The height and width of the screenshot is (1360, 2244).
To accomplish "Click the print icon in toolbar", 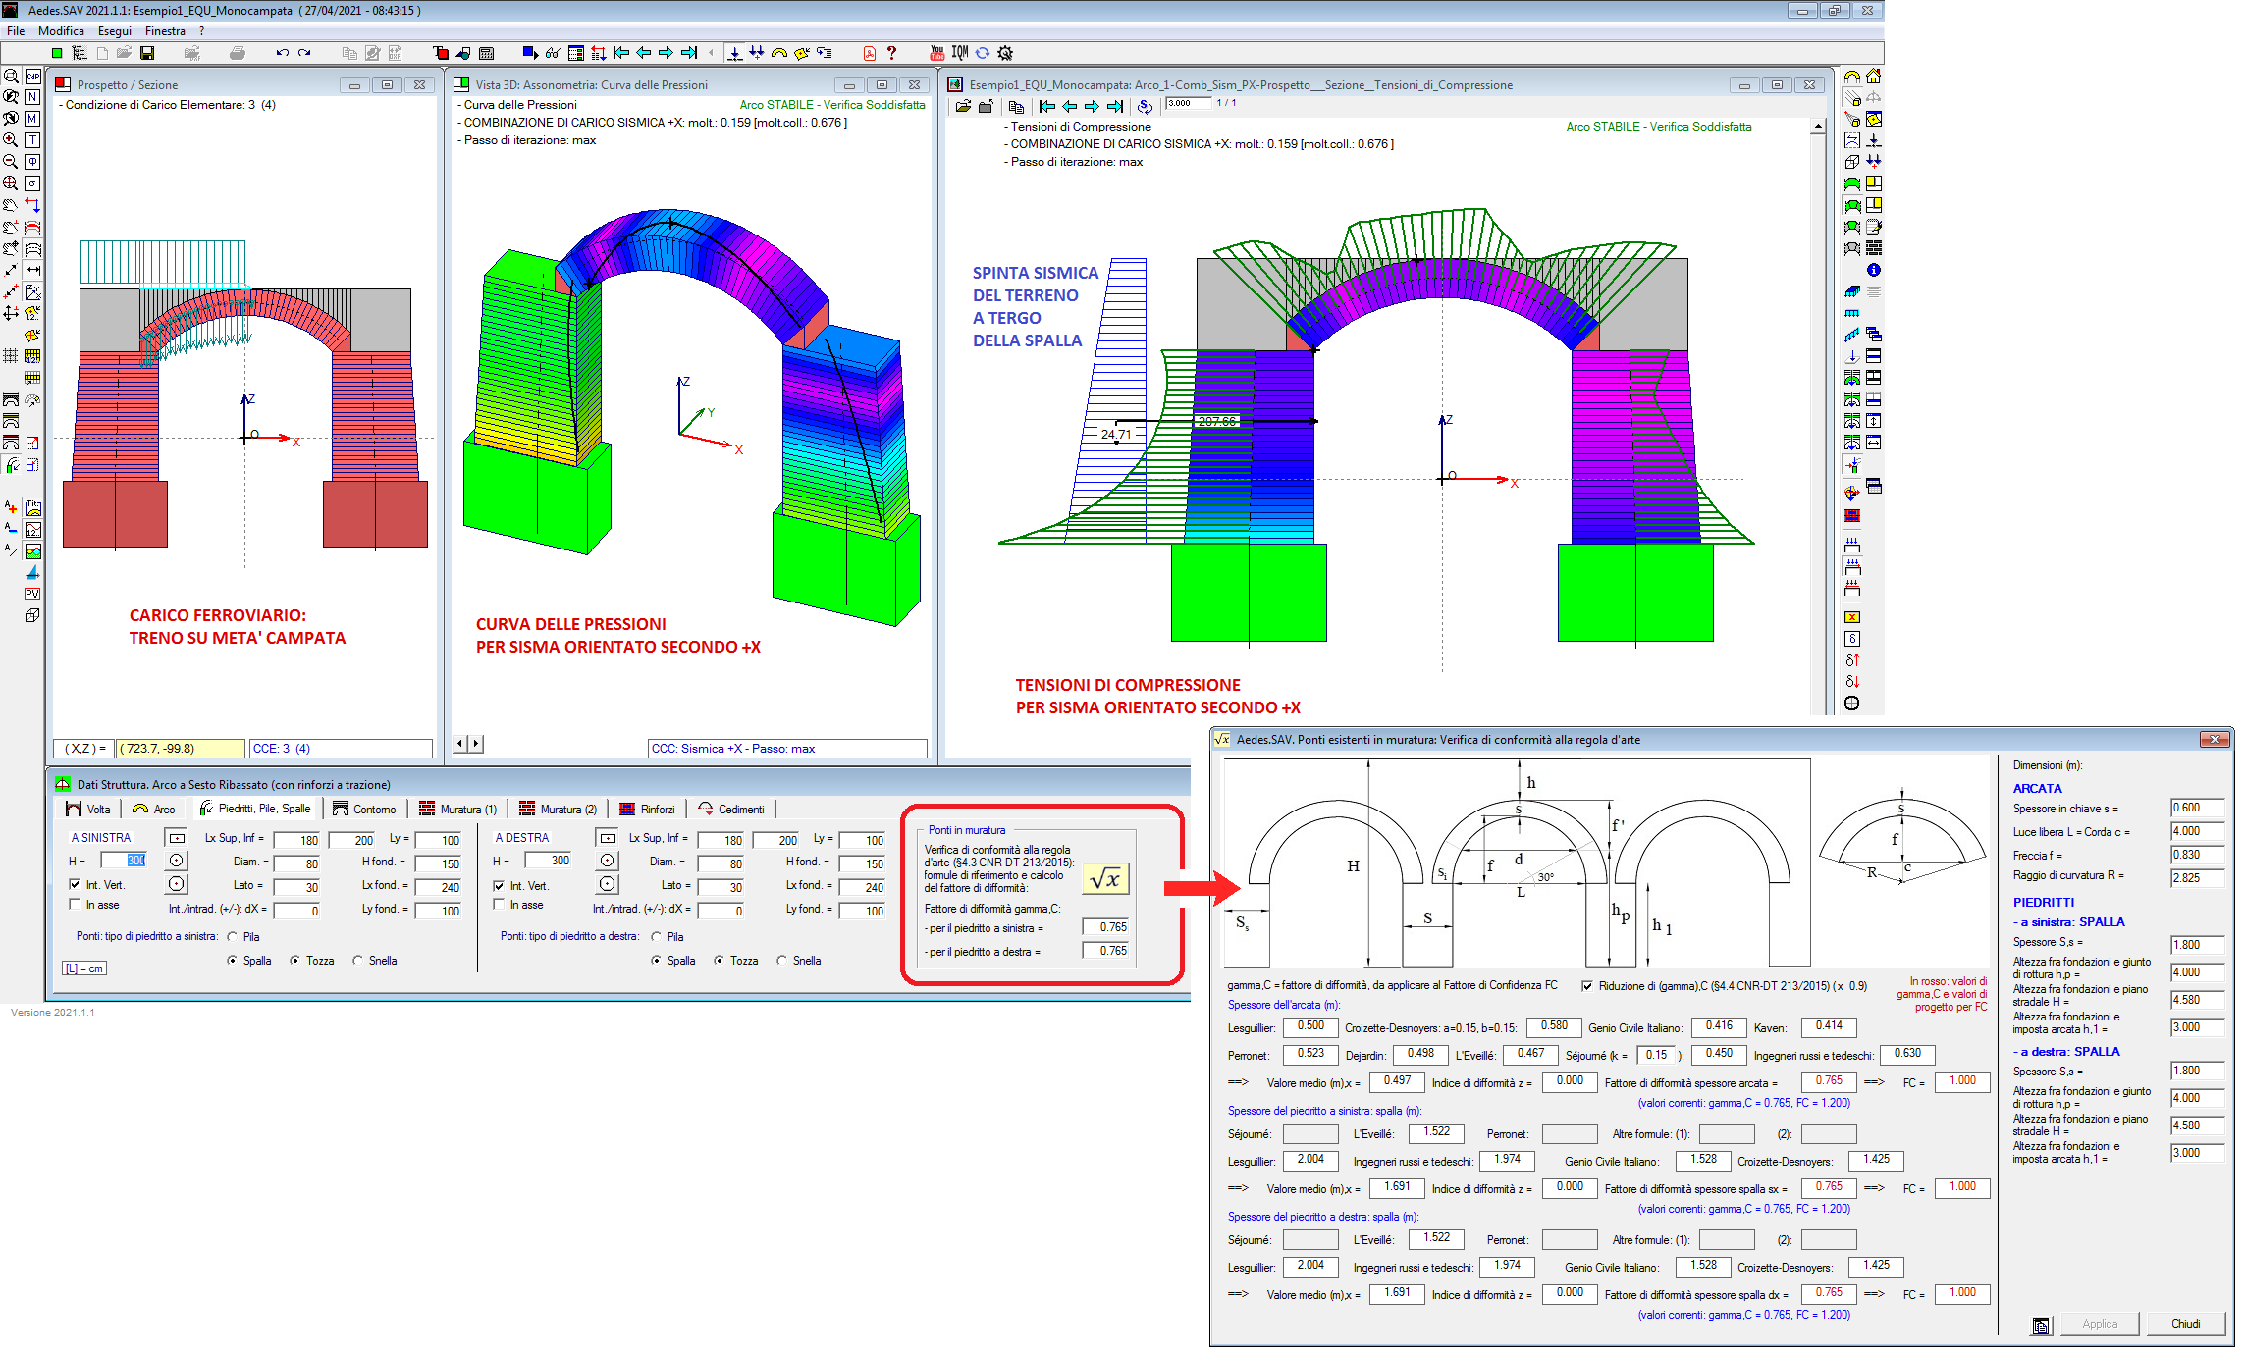I will (237, 53).
